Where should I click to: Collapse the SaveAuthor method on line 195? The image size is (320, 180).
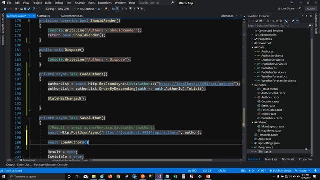click(x=29, y=118)
